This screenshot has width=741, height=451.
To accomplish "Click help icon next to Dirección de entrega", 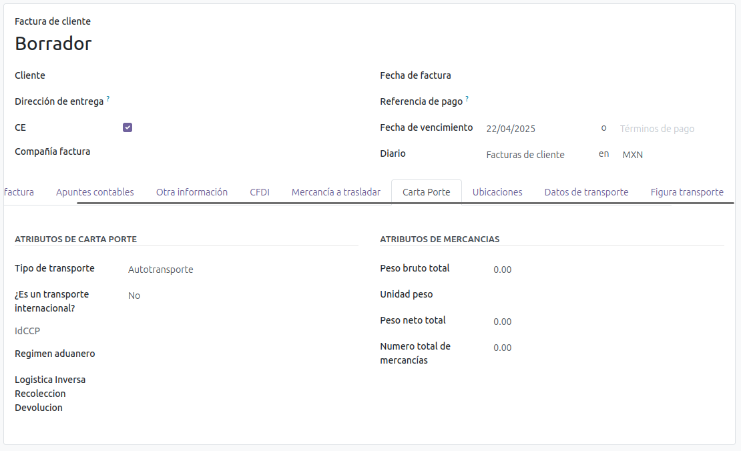I will coord(108,99).
